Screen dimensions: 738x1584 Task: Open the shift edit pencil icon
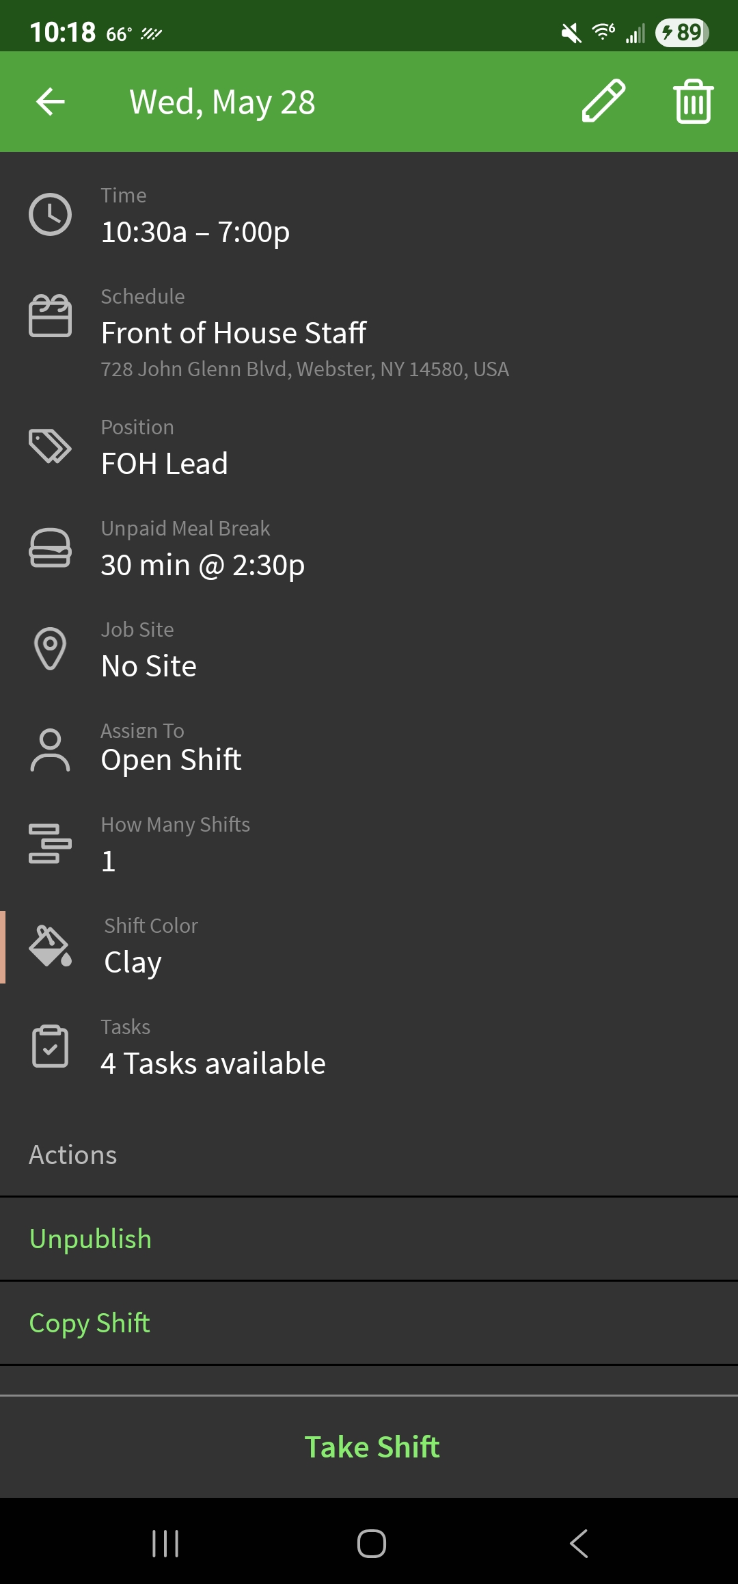[x=604, y=101]
